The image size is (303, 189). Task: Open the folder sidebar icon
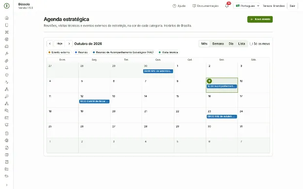tap(6, 169)
